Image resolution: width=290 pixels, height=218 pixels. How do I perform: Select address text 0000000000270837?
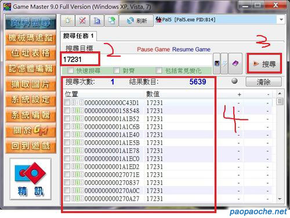pyautogui.click(x=112, y=183)
